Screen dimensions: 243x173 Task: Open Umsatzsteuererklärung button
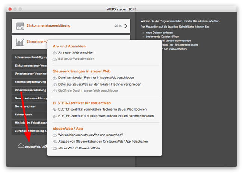click(30, 90)
